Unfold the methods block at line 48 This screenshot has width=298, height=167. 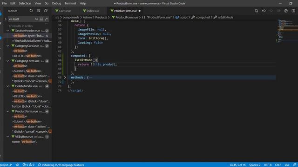[x=65, y=77]
